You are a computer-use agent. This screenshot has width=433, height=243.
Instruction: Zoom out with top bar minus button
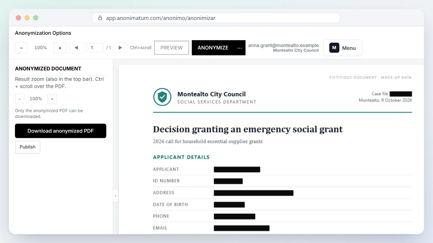point(21,48)
